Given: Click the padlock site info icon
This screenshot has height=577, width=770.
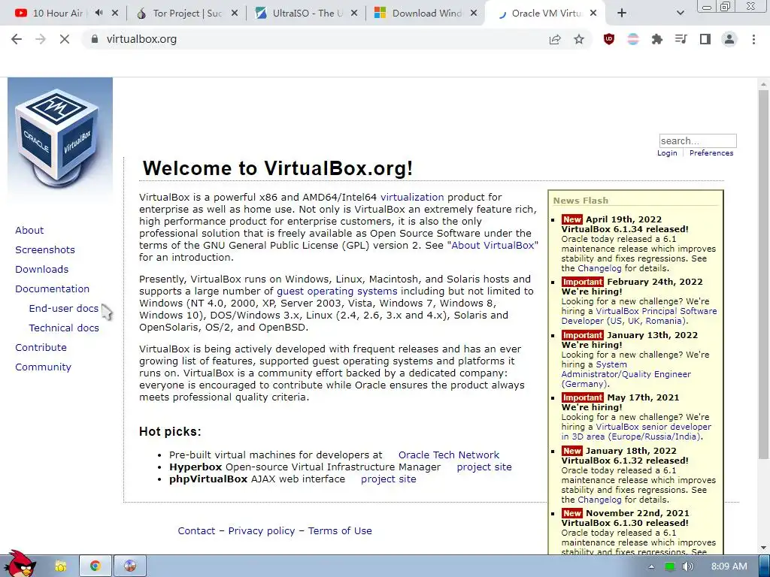Looking at the screenshot, I should click(x=94, y=39).
